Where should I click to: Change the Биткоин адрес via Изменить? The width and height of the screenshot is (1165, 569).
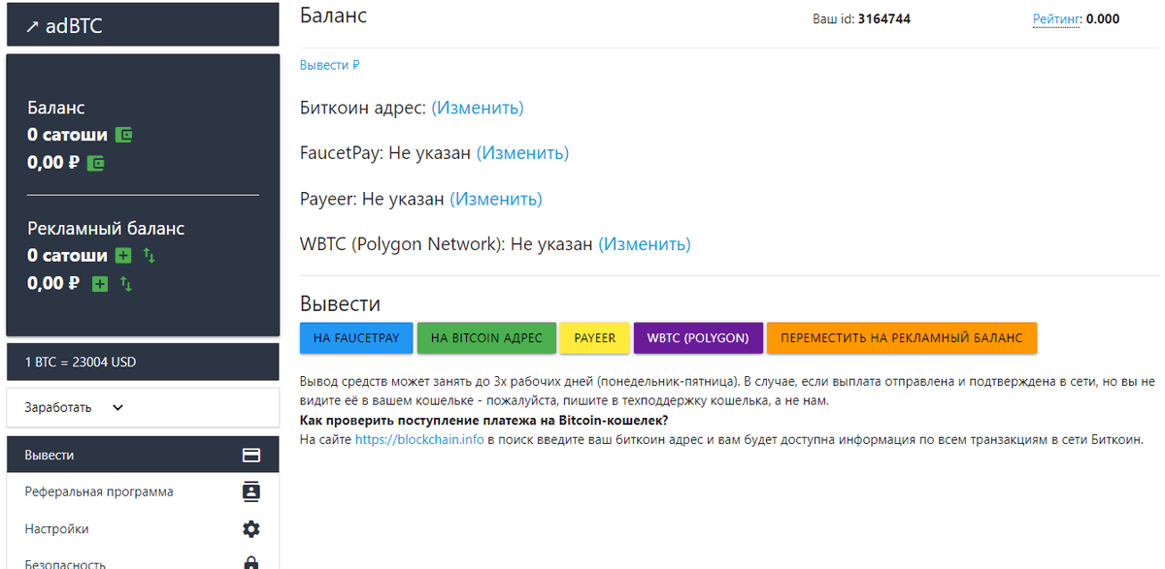pyautogui.click(x=478, y=108)
